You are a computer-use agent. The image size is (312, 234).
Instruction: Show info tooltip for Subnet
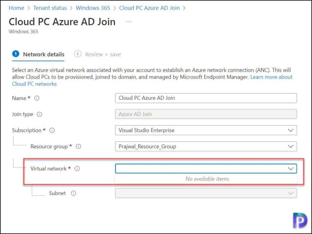tap(73, 193)
